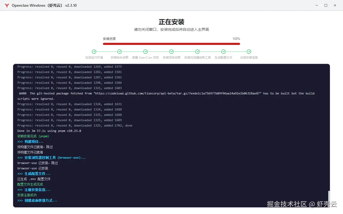Click the 配置文件生成完成 log line
This screenshot has width=343, height=214.
[x=30, y=184]
